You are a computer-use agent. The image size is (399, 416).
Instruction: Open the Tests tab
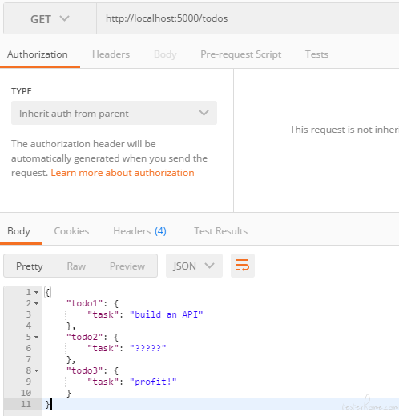[316, 54]
